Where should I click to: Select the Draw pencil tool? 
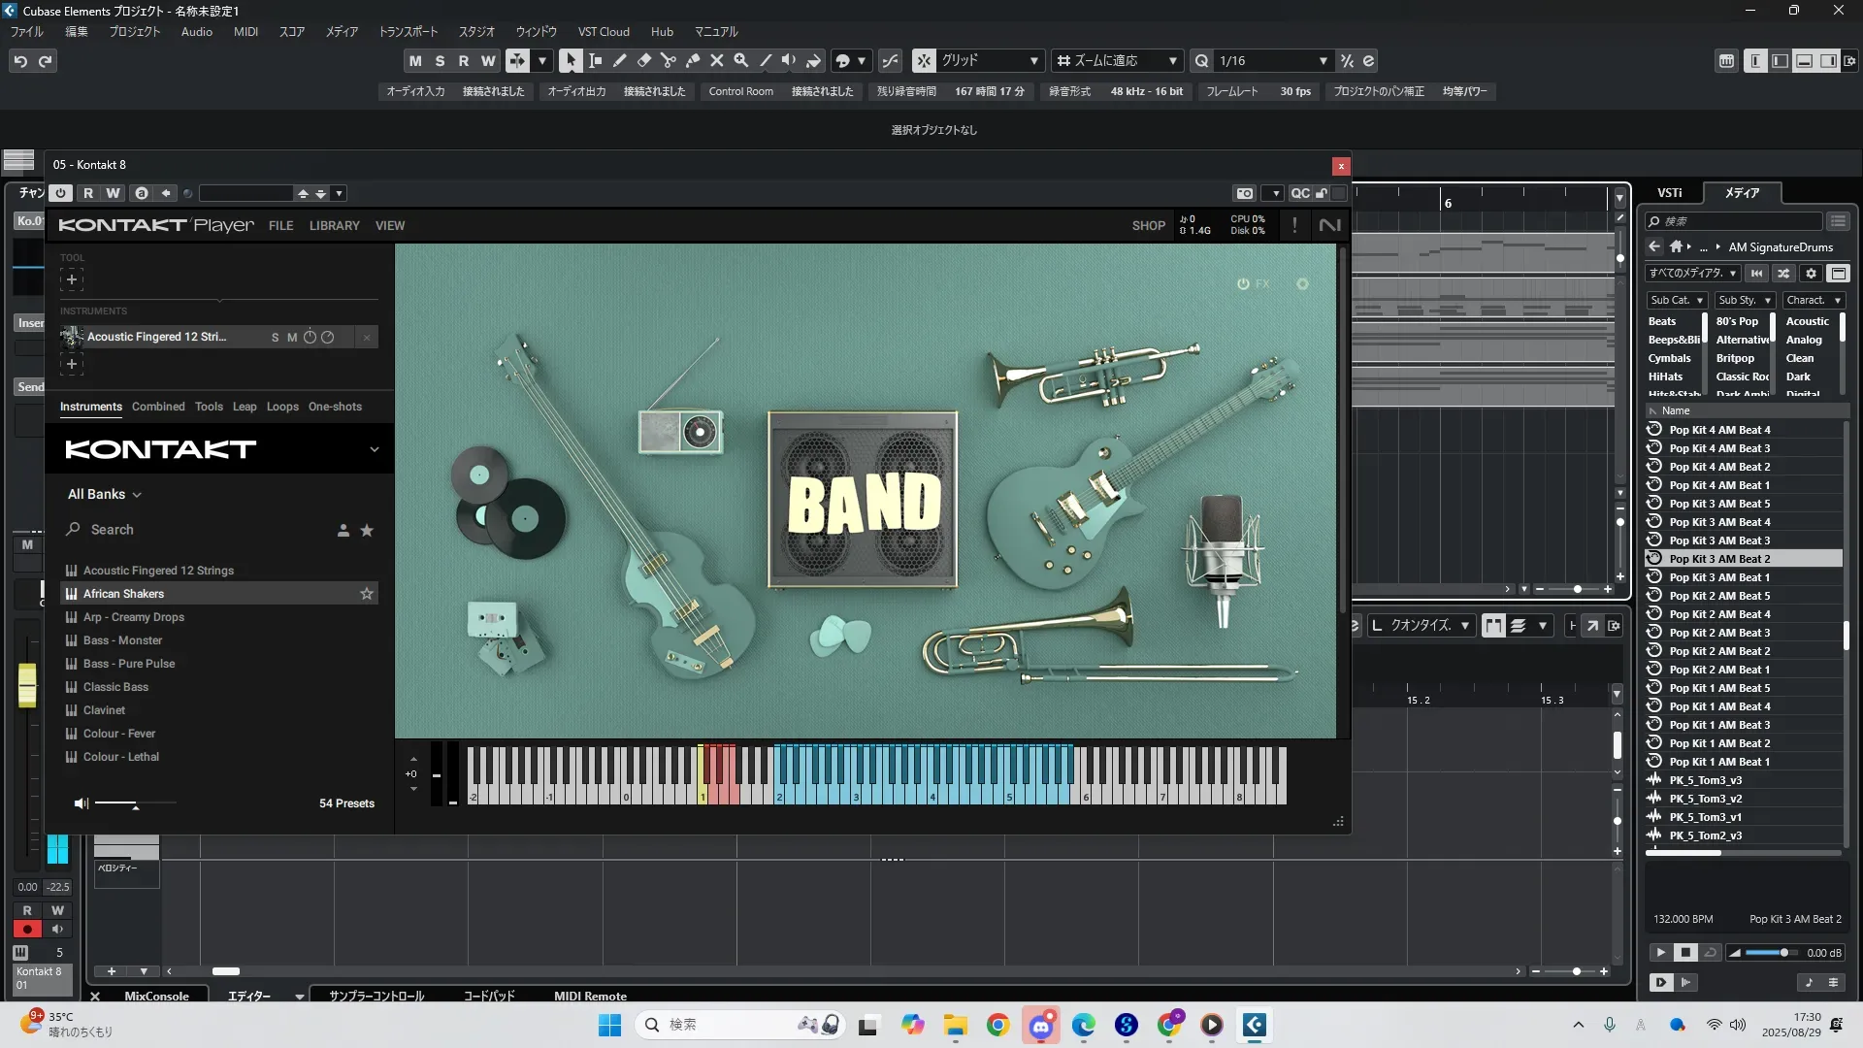pos(620,60)
